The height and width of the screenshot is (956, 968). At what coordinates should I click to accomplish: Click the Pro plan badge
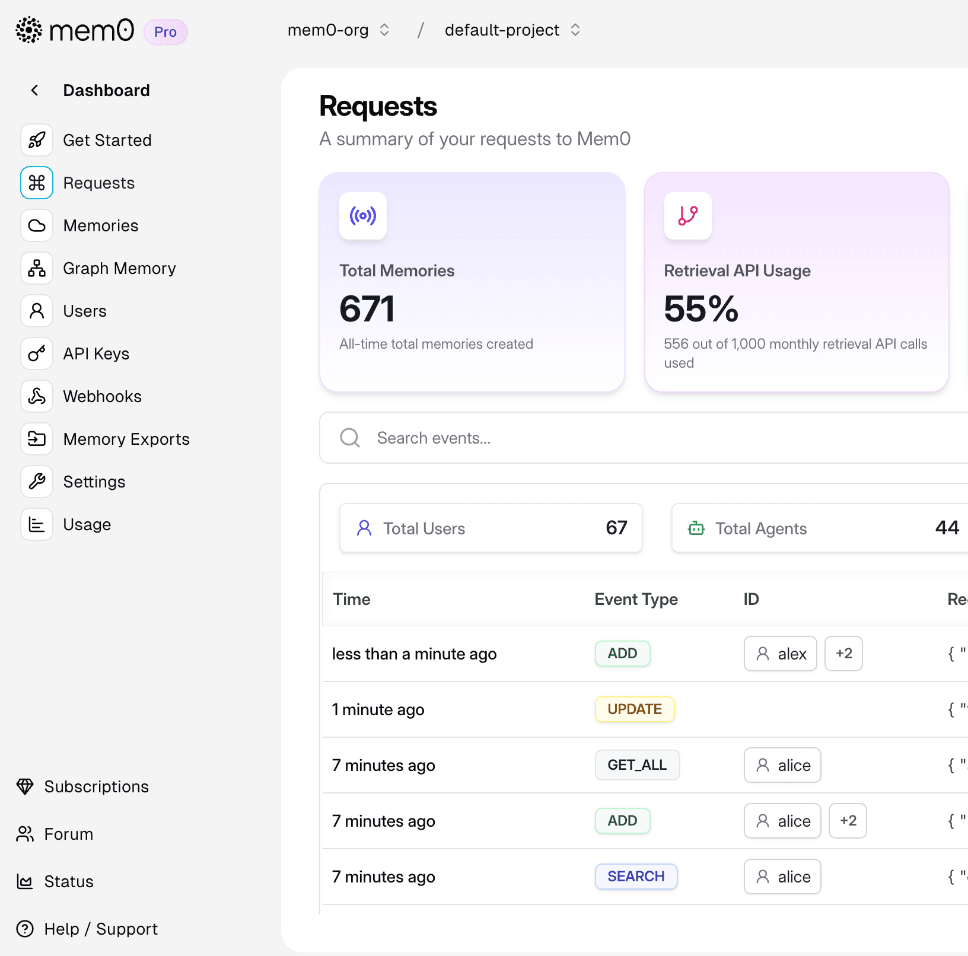pyautogui.click(x=165, y=32)
